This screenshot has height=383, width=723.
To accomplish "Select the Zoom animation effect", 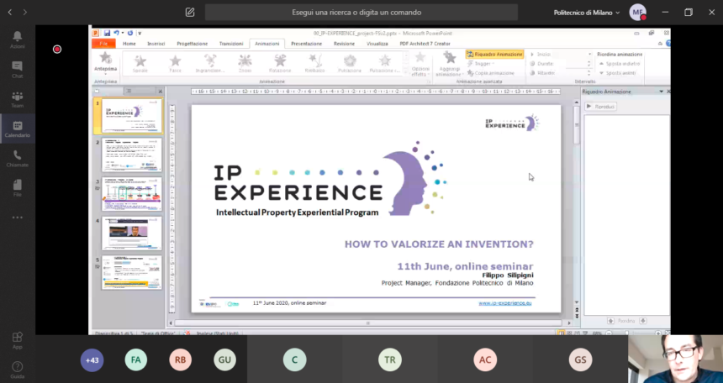I will coord(245,64).
